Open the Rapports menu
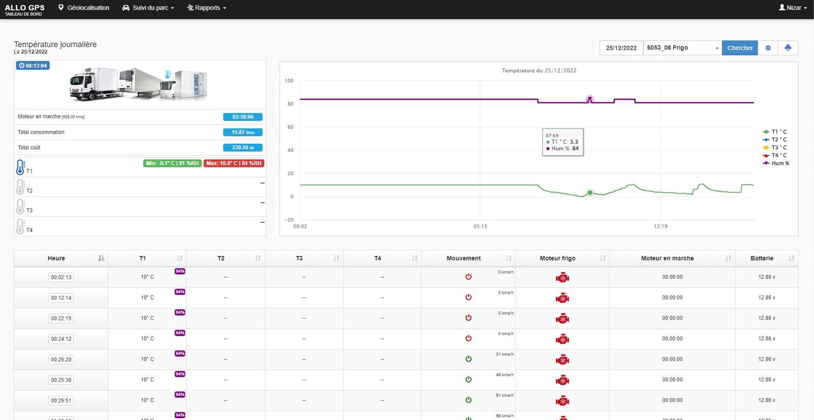 (207, 8)
